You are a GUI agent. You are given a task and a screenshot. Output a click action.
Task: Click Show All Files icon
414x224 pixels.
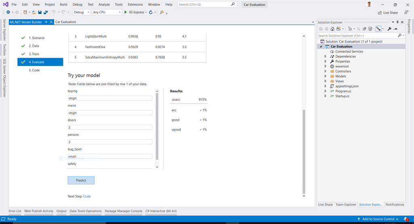pyautogui.click(x=370, y=29)
